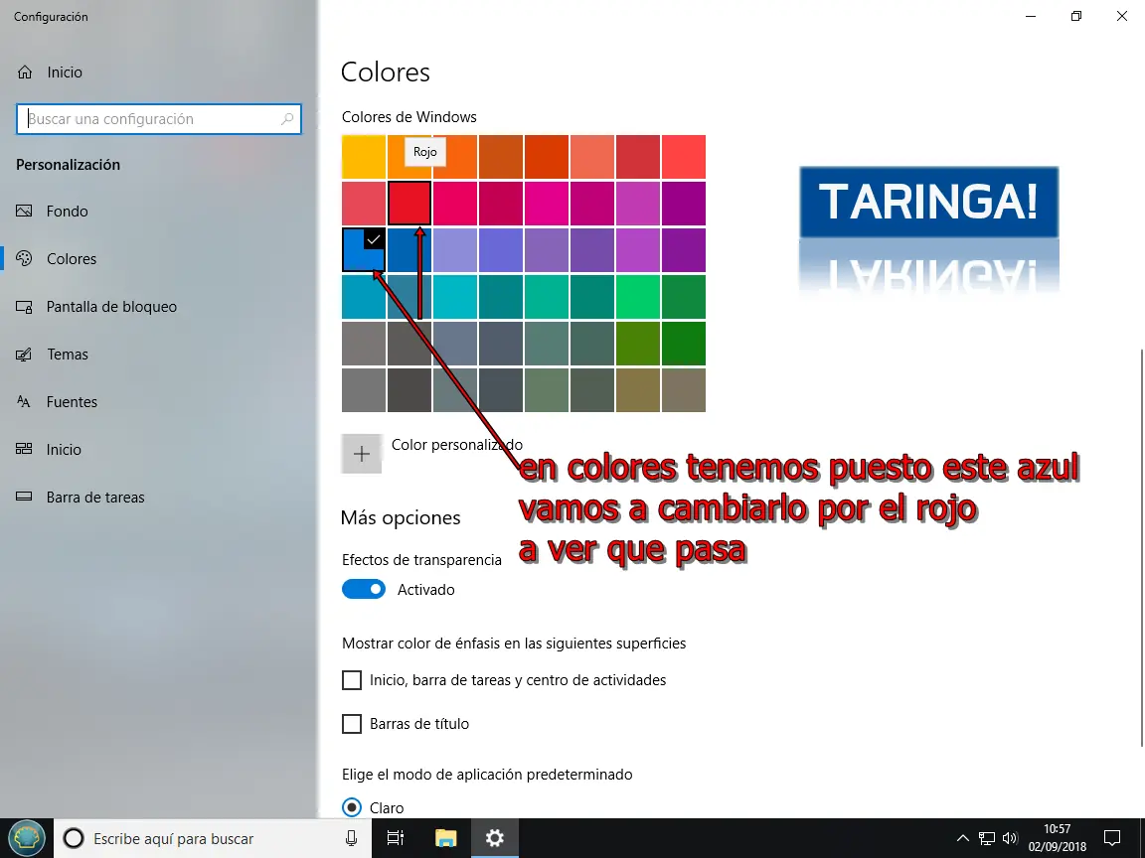
Task: Pick the bright green swatch in fourth row
Action: (637, 297)
